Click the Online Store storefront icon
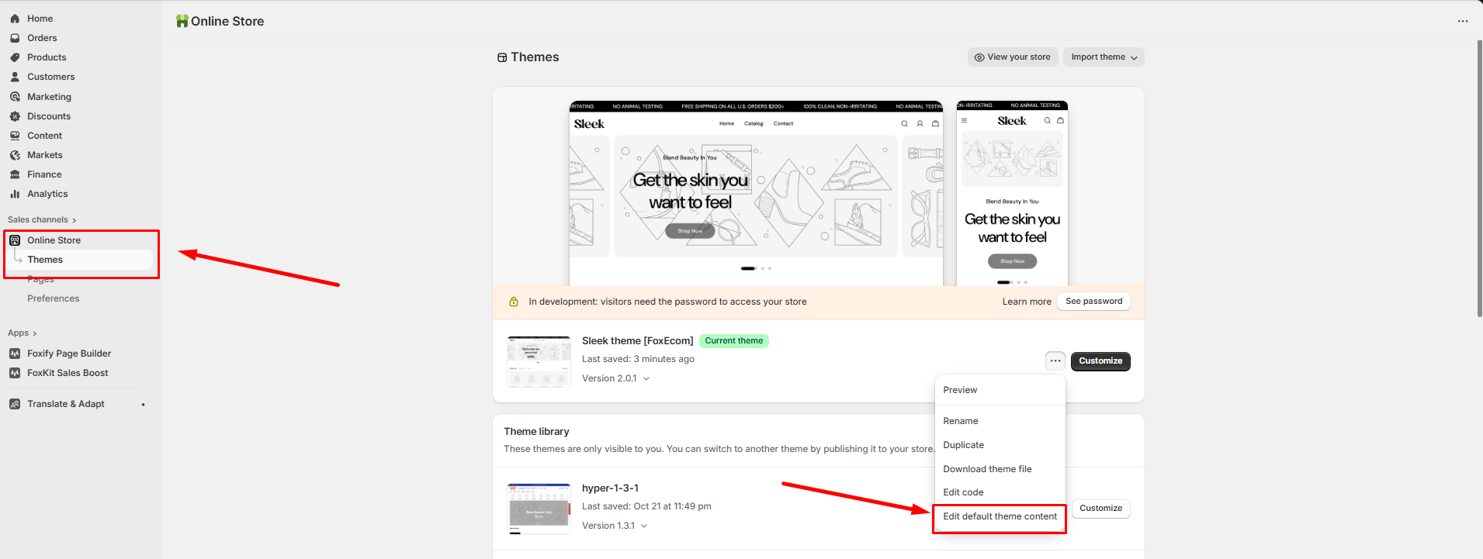Image resolution: width=1483 pixels, height=559 pixels. [15, 240]
